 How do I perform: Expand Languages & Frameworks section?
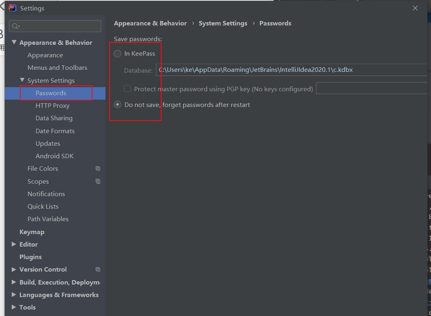(14, 295)
